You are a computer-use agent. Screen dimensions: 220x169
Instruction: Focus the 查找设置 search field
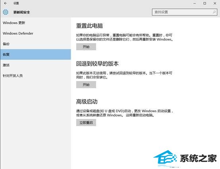[x=185, y=12]
